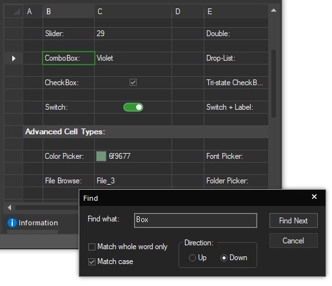Click the vertical scrollbar thumb
The width and height of the screenshot is (332, 286).
coord(273,83)
